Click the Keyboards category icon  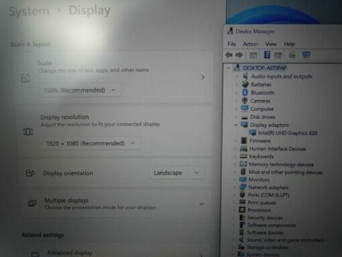point(243,156)
